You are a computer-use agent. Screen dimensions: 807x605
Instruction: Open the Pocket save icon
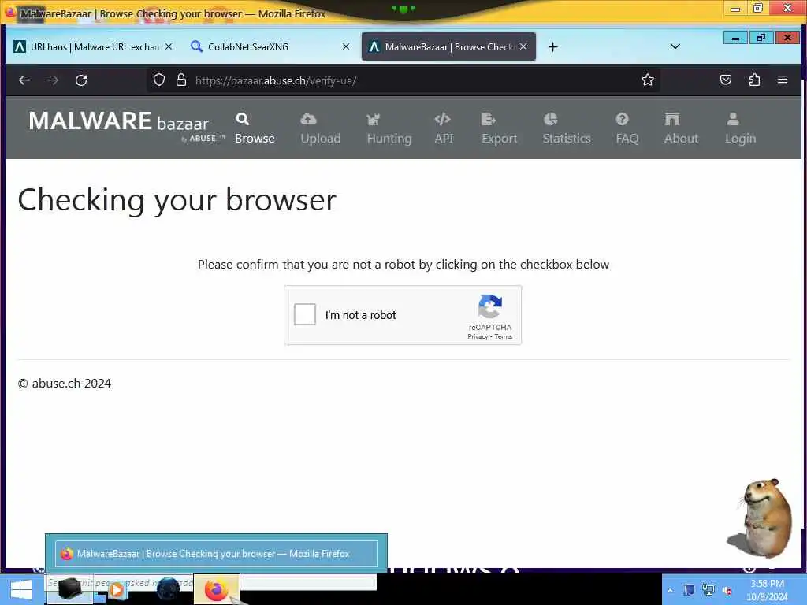[x=726, y=80]
